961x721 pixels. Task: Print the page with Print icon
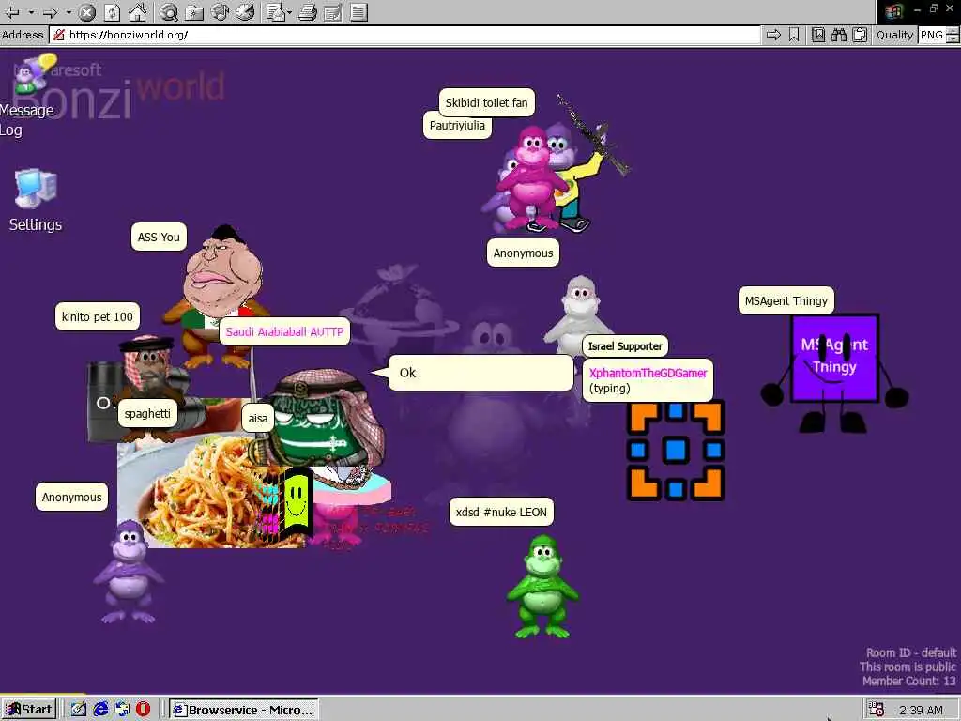pyautogui.click(x=308, y=11)
